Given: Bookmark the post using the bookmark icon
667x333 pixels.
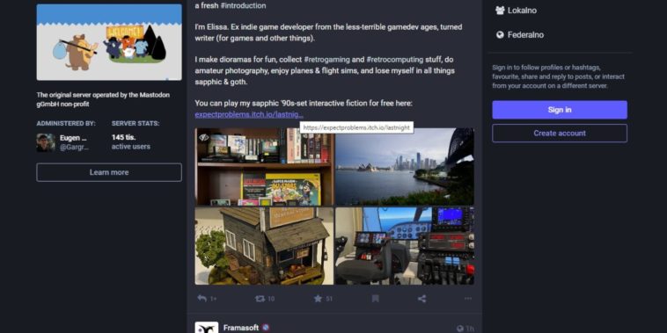Looking at the screenshot, I should (375, 299).
